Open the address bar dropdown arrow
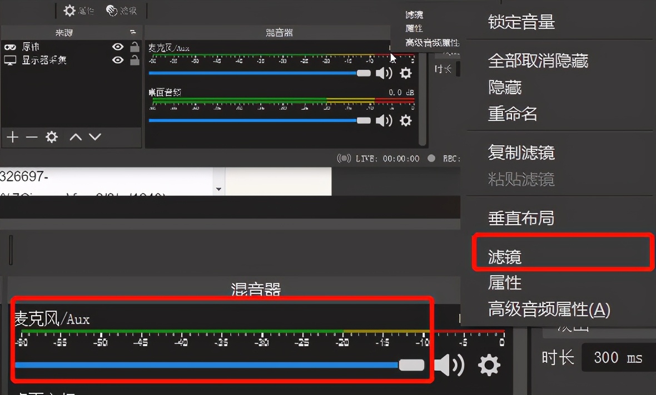656x395 pixels. 218,189
